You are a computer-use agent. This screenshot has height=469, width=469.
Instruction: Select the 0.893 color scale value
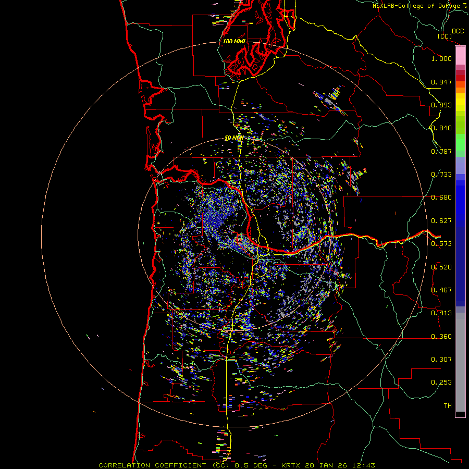click(x=441, y=105)
